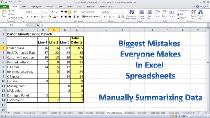Activate the Format Painter
Image resolution: width=210 pixels, height=118 pixels.
click(16, 18)
